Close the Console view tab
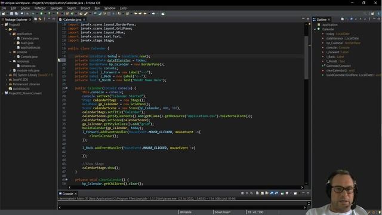The width and height of the screenshot is (382, 215). 76,193
